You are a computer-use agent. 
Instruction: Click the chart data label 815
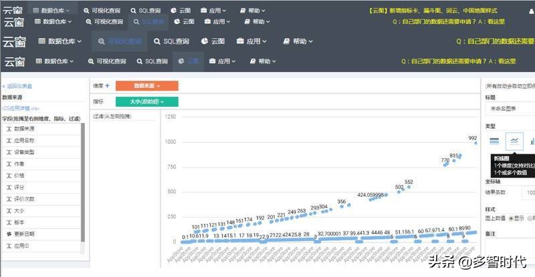tap(454, 156)
